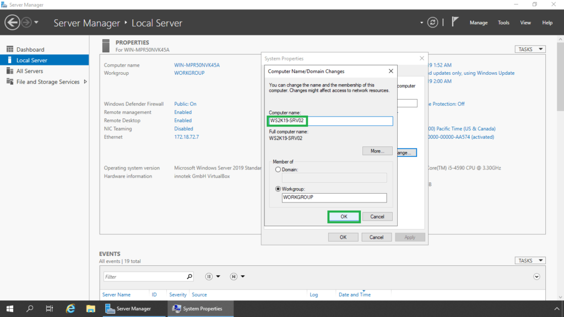Select the Domain radio button
Viewport: 564px width, 317px height.
[278, 170]
